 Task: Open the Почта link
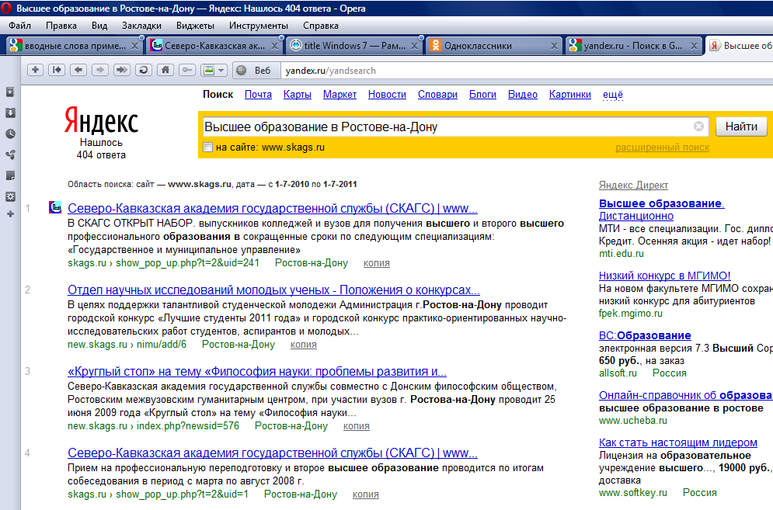[258, 94]
